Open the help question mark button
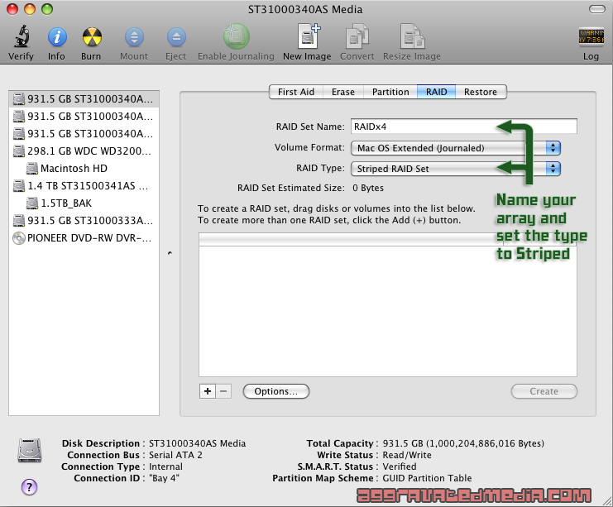613x507 pixels. pos(29,487)
